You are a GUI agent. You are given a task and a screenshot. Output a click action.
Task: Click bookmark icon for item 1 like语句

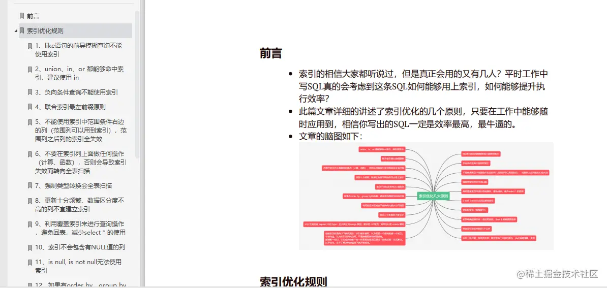30,46
